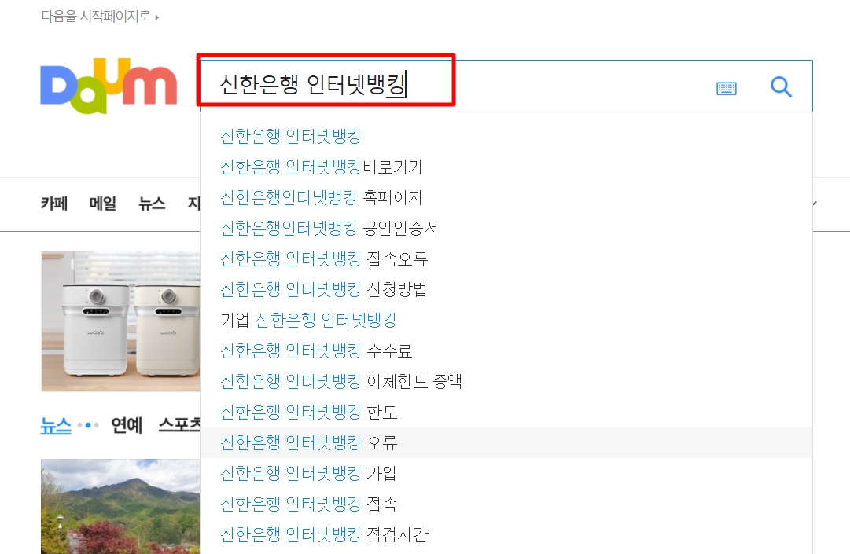
Task: Open the food processor ad thumbnail
Action: coord(120,321)
